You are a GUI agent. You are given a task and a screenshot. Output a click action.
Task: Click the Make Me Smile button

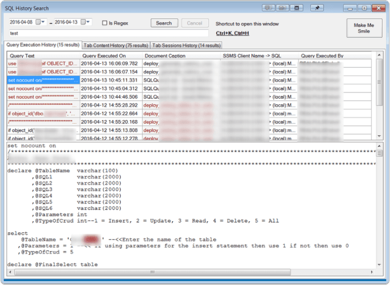[363, 28]
